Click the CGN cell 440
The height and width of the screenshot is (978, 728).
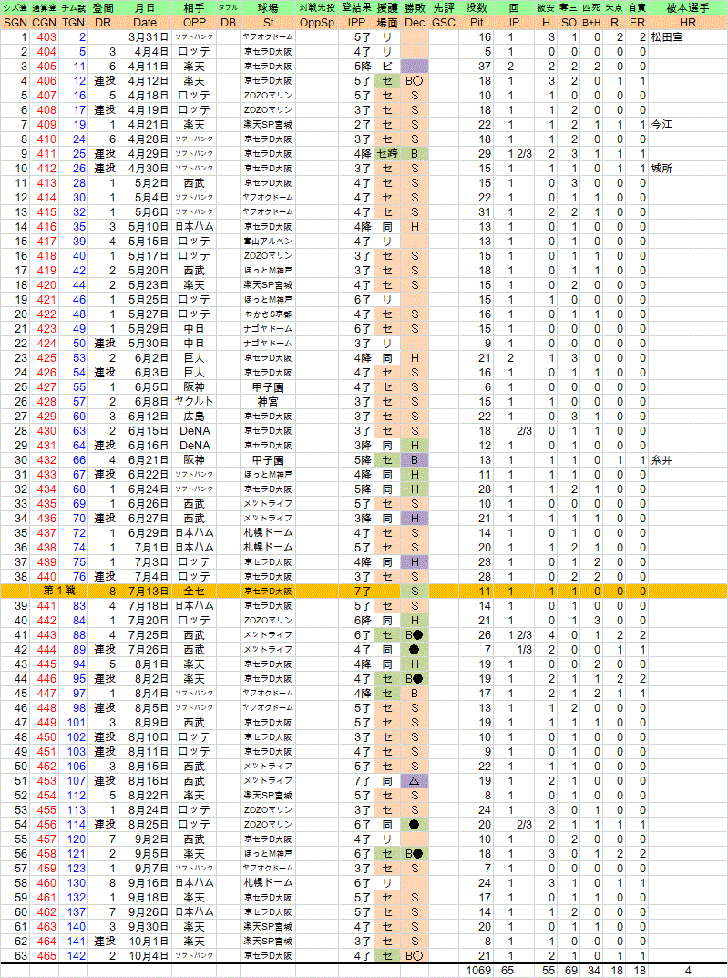tap(45, 577)
